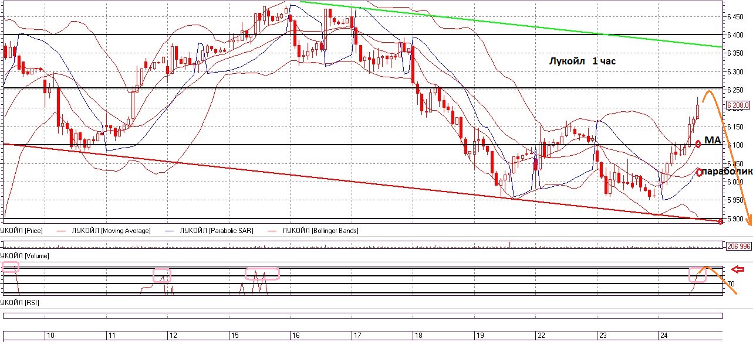Select date 17 on the time axis

tap(356, 336)
